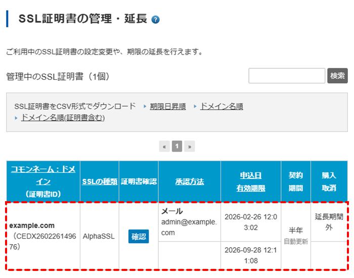Click the AlphaSSL type cell

tap(100, 236)
